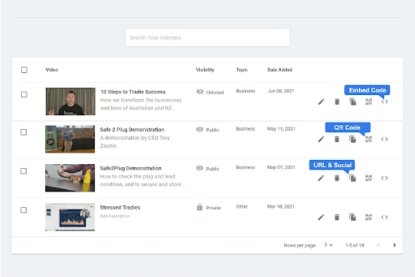The width and height of the screenshot is (415, 277).
Task: Show QR code for Stressed Tradies
Action: coord(368,217)
